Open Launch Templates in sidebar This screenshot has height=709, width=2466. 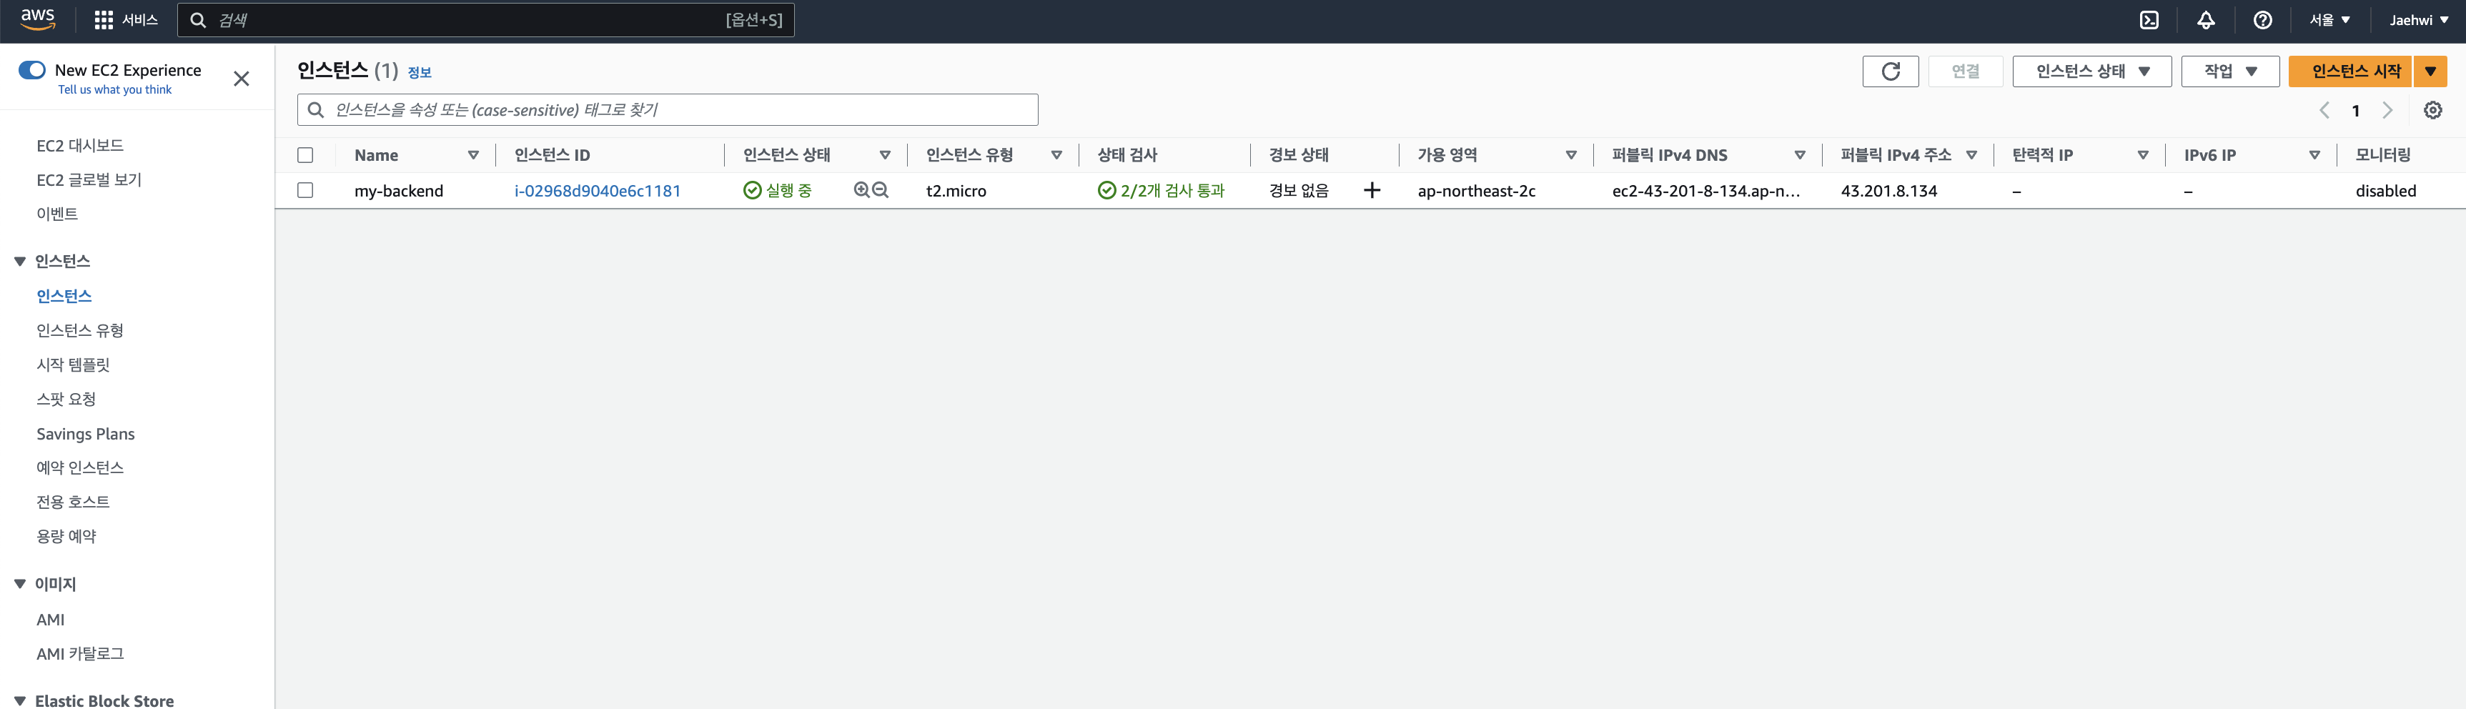click(74, 365)
